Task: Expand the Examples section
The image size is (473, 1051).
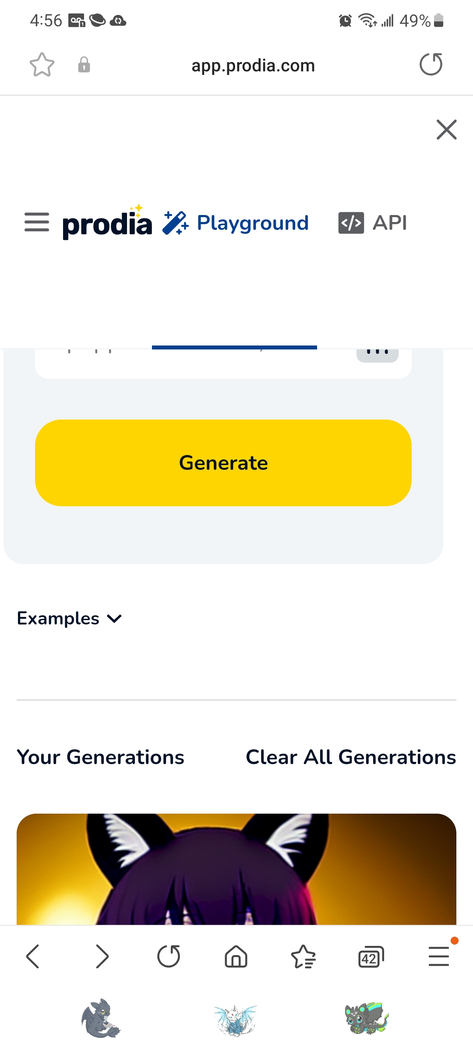Action: 69,618
